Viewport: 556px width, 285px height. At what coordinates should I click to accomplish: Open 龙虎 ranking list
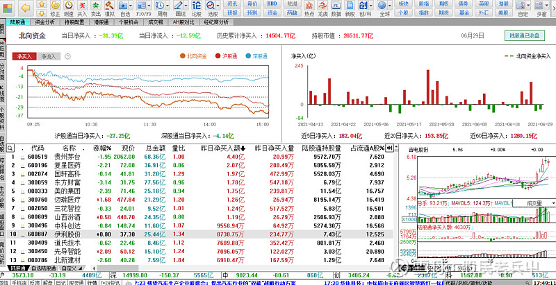(322, 8)
